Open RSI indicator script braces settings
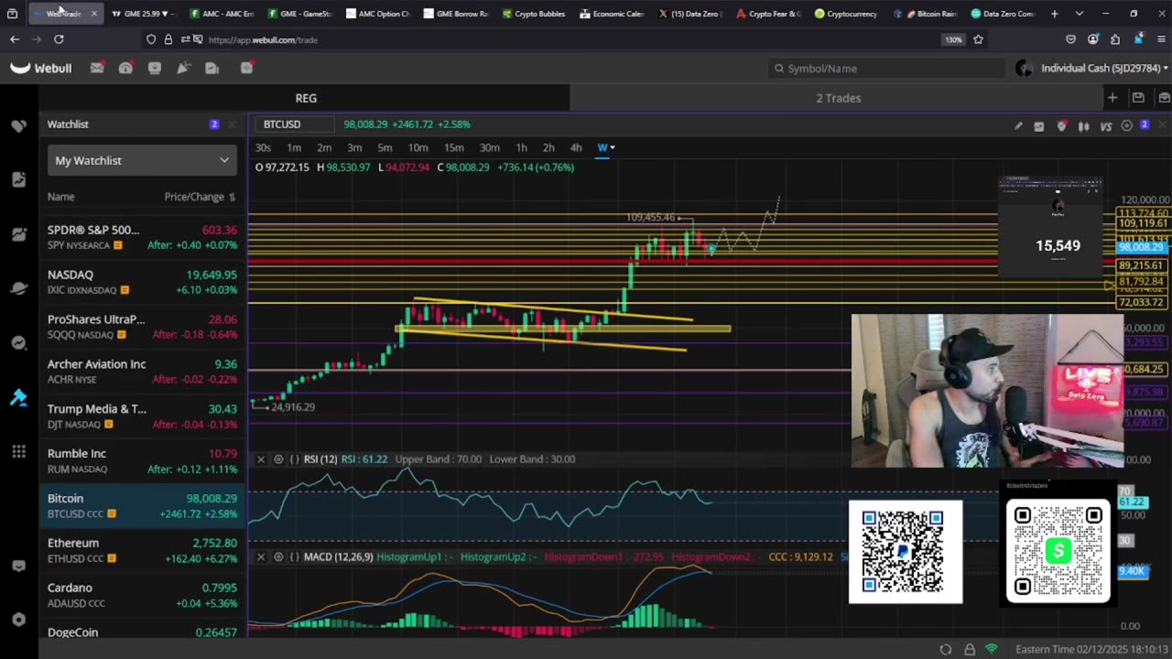This screenshot has width=1172, height=659. coord(295,459)
